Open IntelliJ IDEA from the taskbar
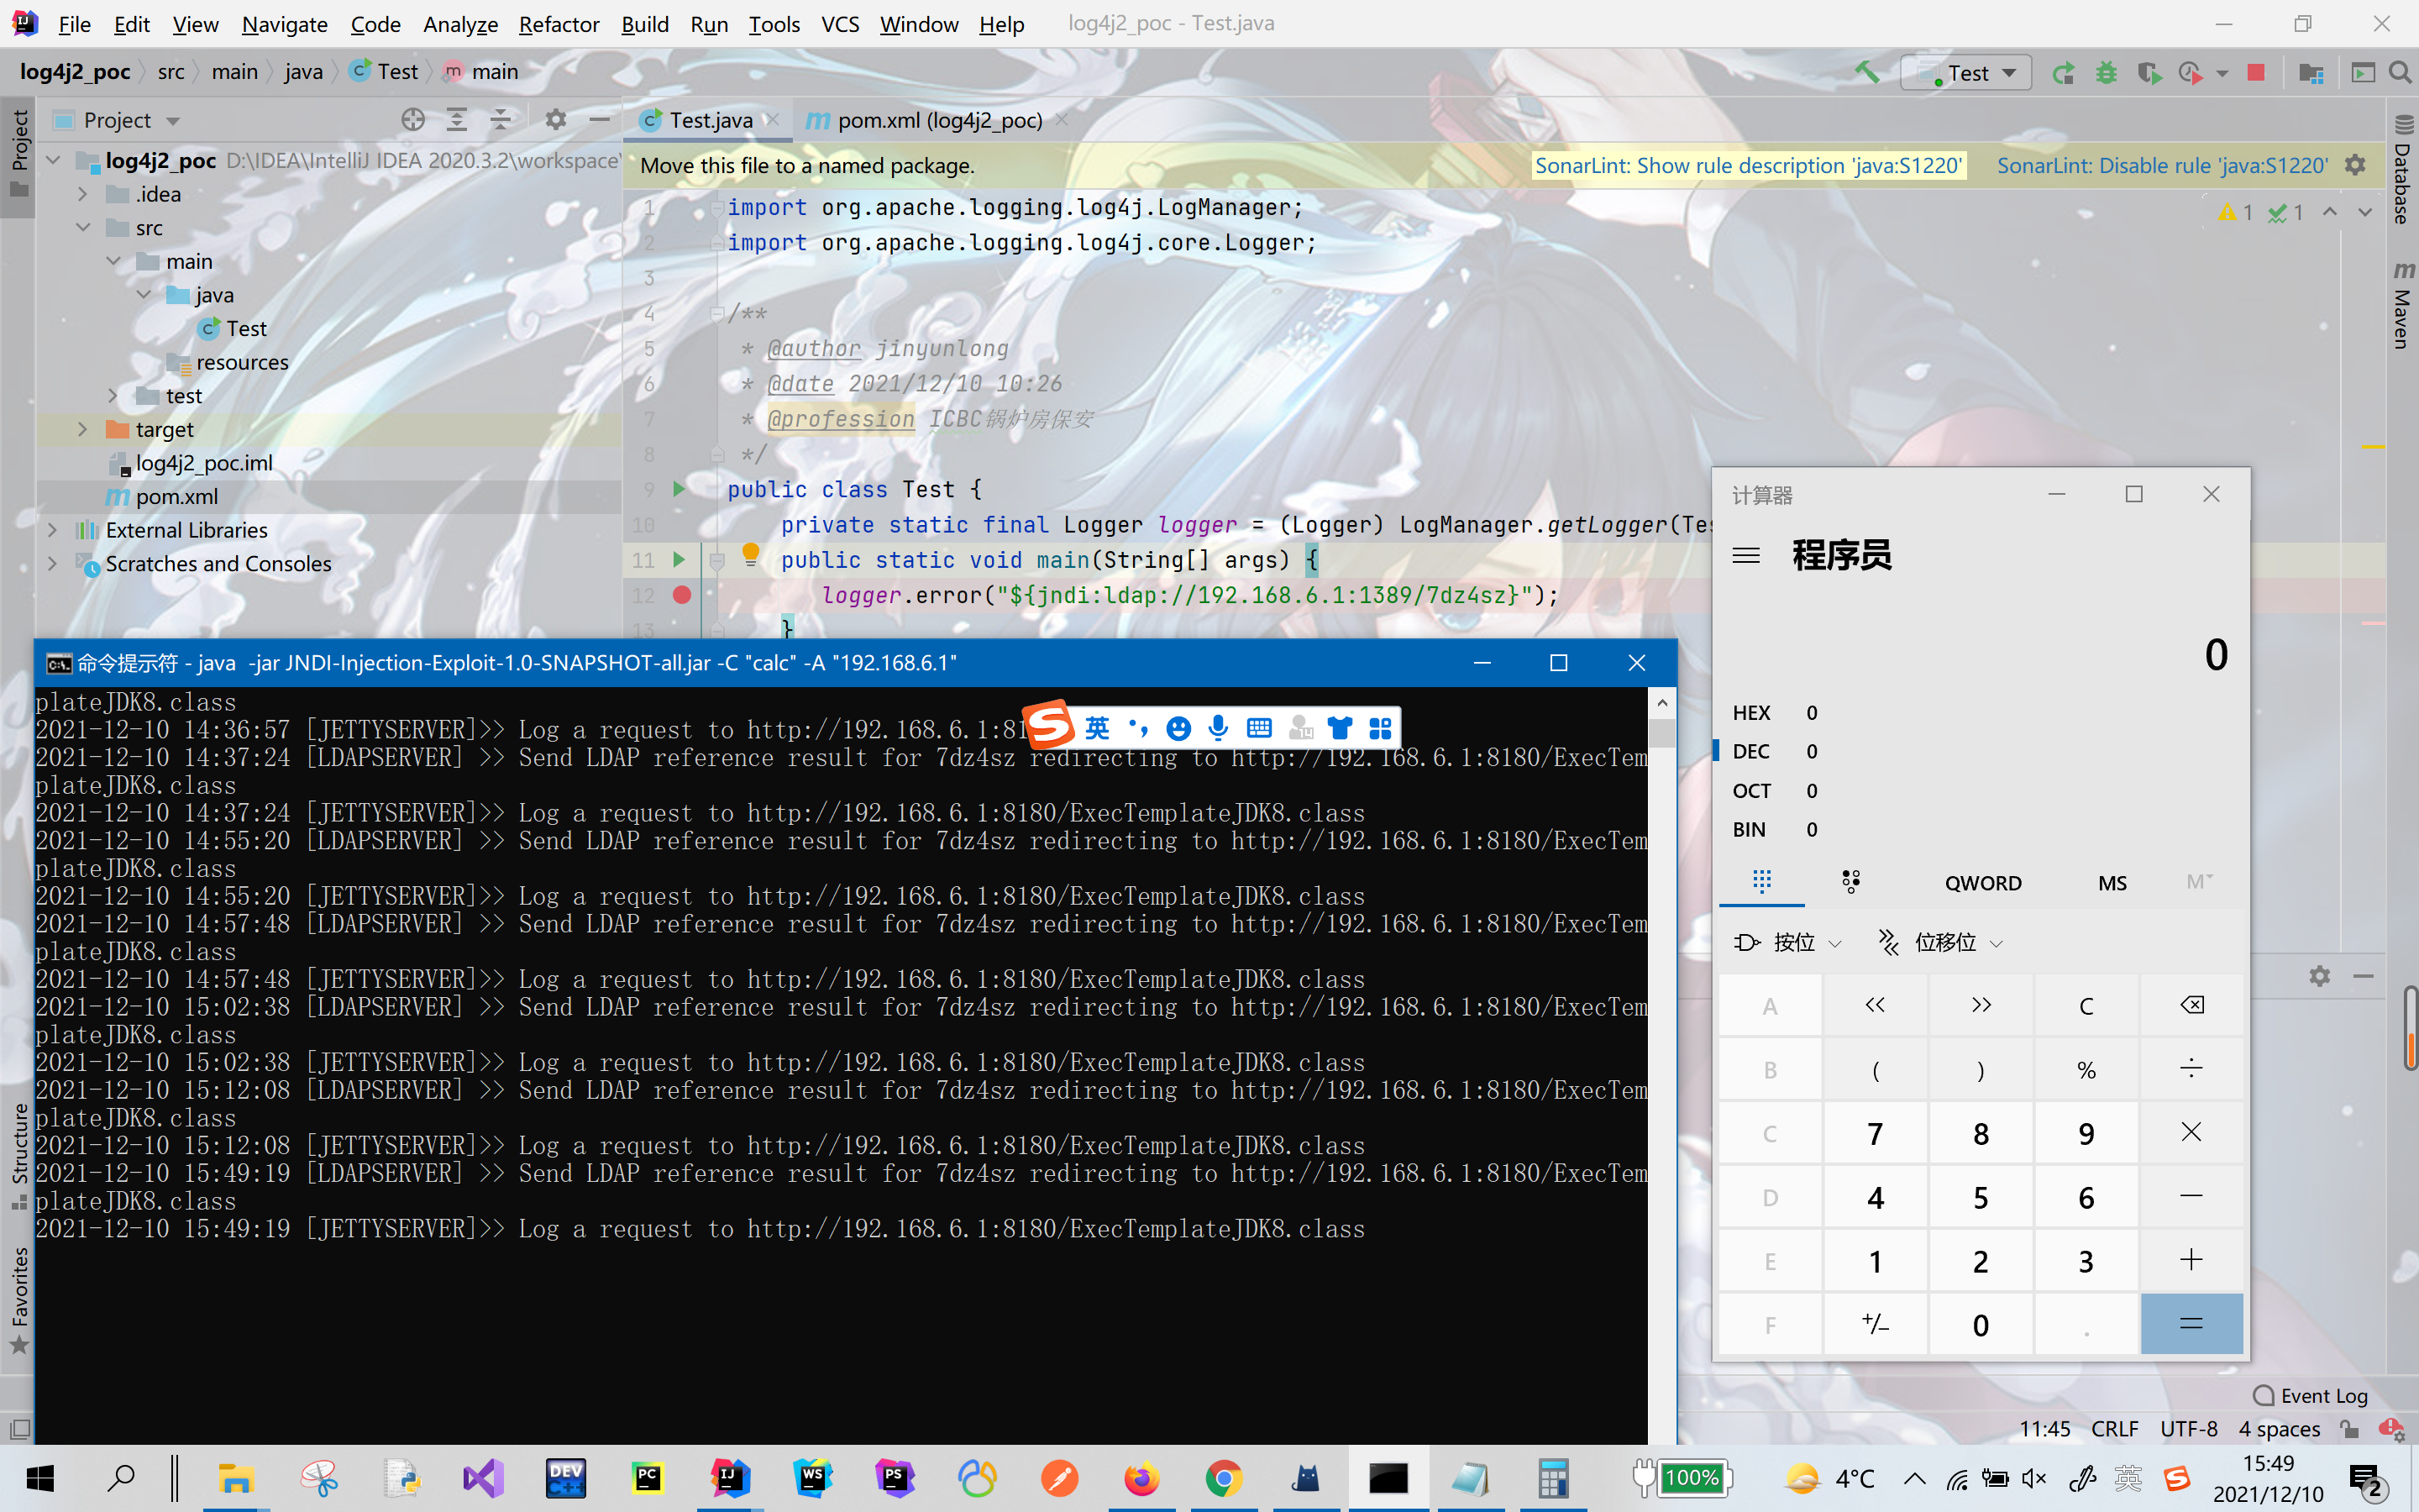Viewport: 2419px width, 1512px height. [730, 1478]
